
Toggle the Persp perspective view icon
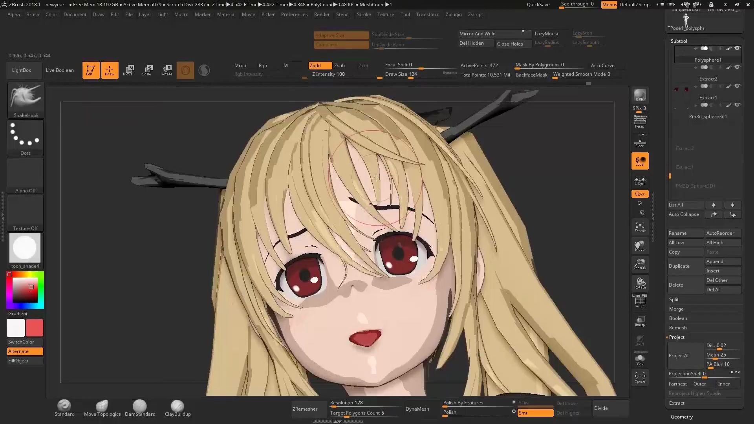[x=640, y=122]
